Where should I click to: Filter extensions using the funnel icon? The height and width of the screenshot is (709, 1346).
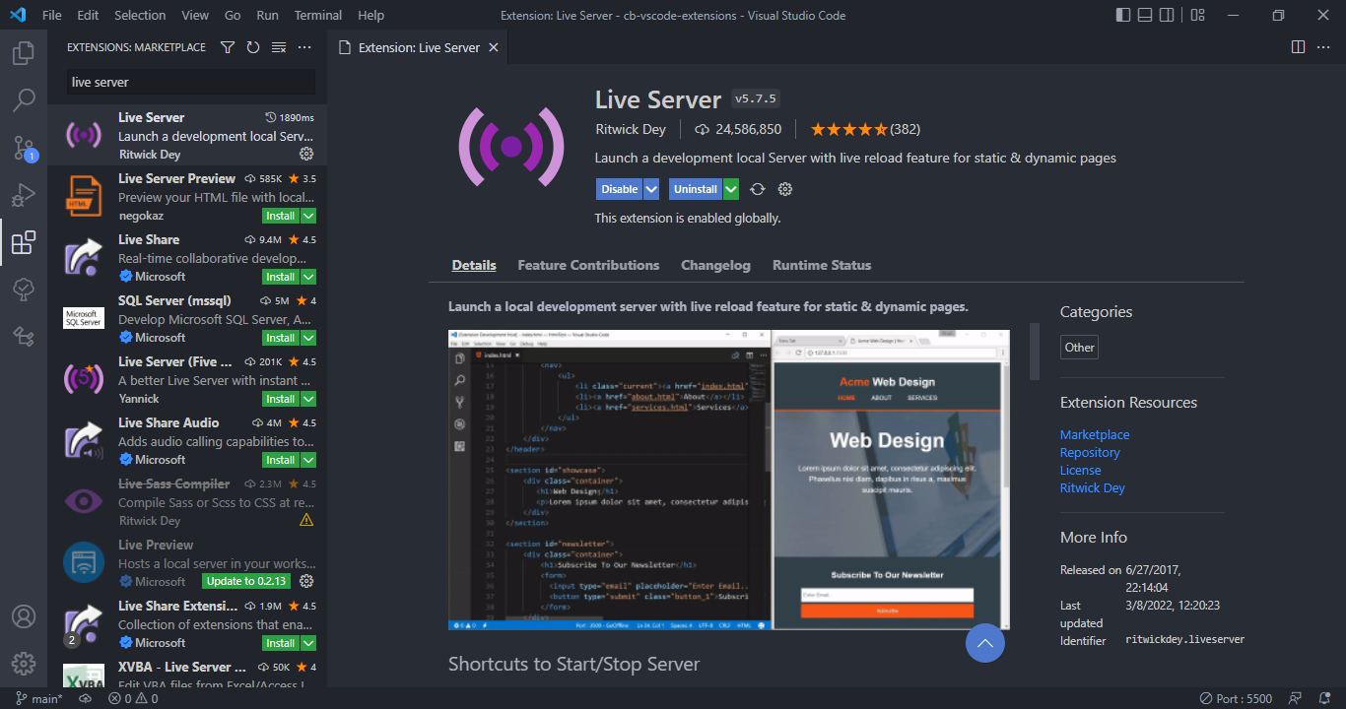pos(228,47)
